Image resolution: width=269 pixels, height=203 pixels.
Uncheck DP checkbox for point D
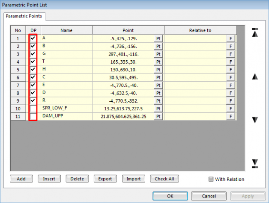[x=33, y=93]
